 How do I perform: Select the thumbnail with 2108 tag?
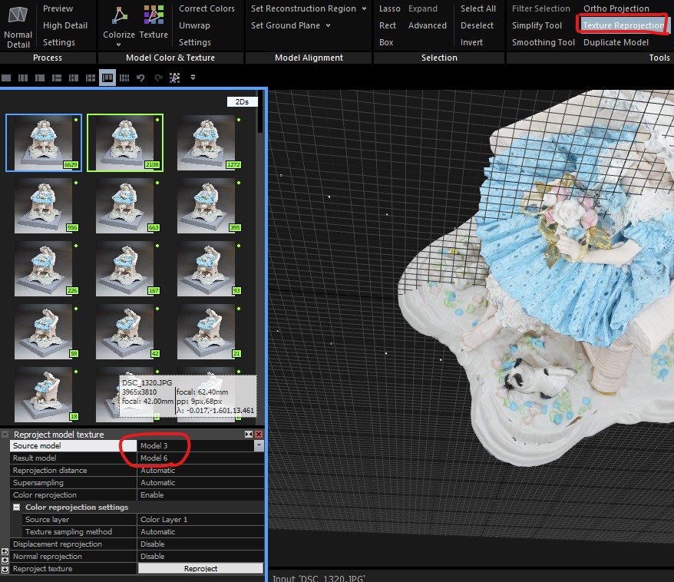125,142
